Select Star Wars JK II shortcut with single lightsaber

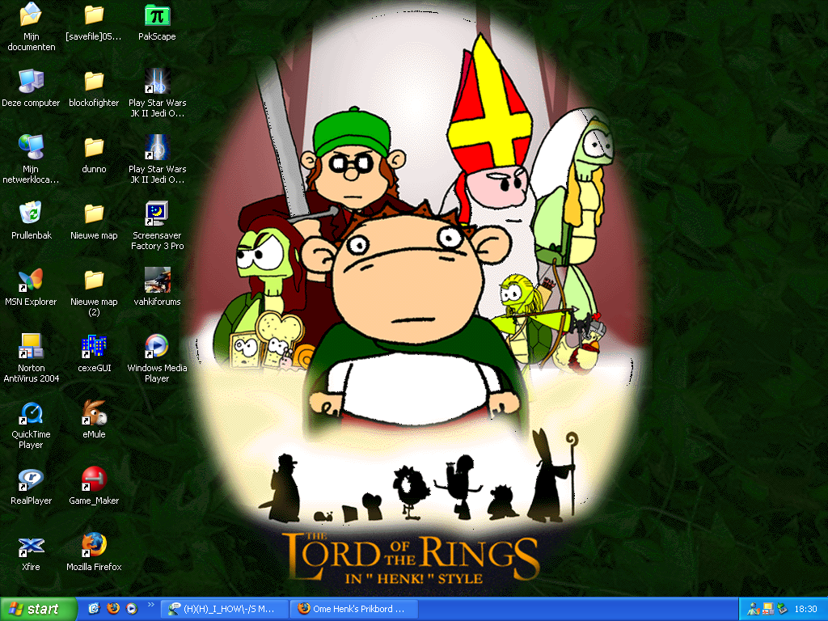157,159
